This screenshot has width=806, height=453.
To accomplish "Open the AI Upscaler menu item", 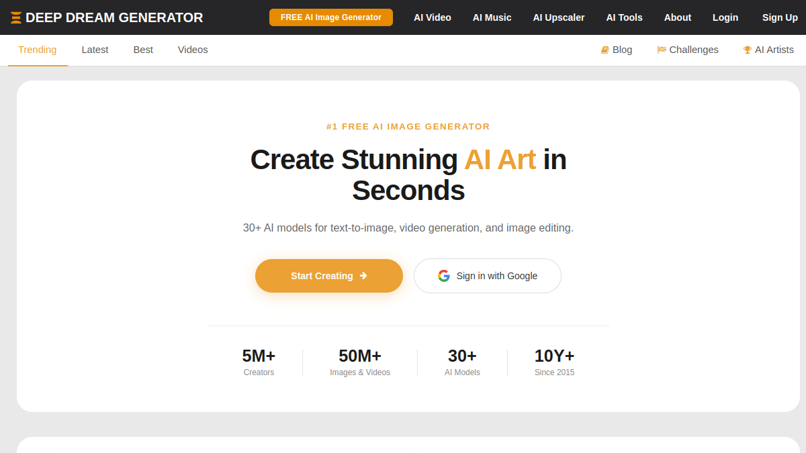I will [x=559, y=17].
